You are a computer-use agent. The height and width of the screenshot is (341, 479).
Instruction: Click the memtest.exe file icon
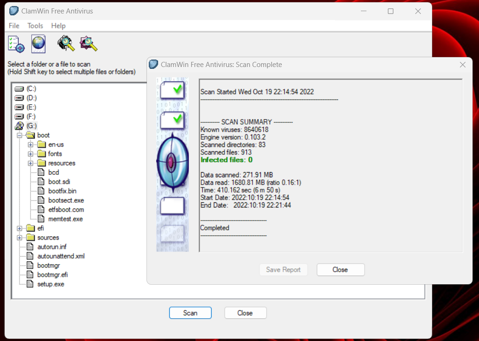point(41,219)
